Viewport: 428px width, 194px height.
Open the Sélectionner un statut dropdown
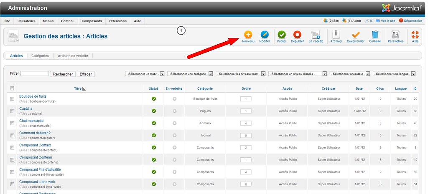(x=145, y=74)
